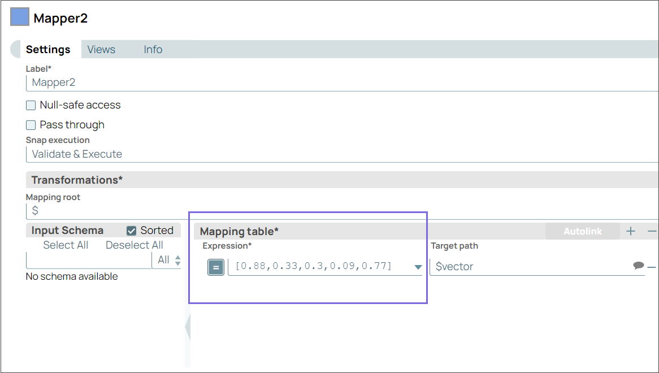Delete the $vector row via its minus icon

(653, 267)
